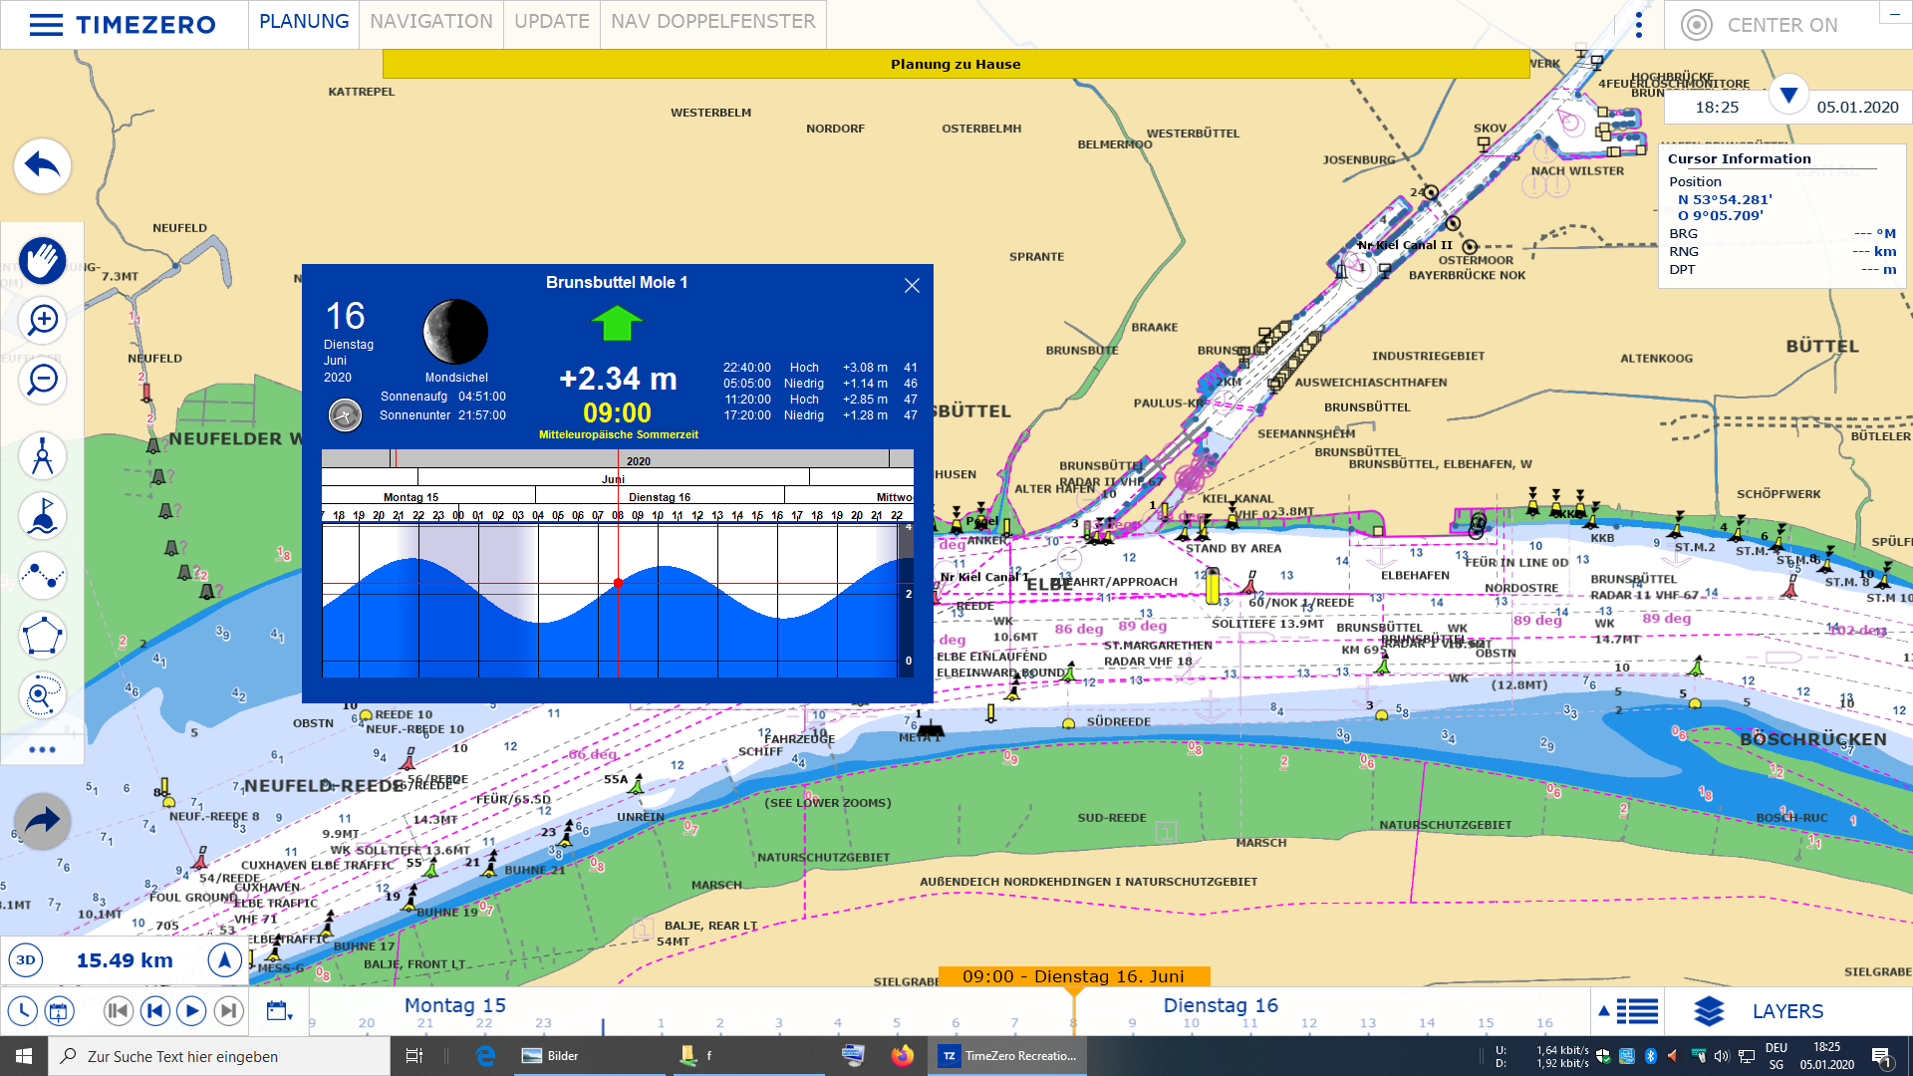The height and width of the screenshot is (1076, 1913).
Task: Open the UPDATE tab
Action: pyautogui.click(x=551, y=22)
